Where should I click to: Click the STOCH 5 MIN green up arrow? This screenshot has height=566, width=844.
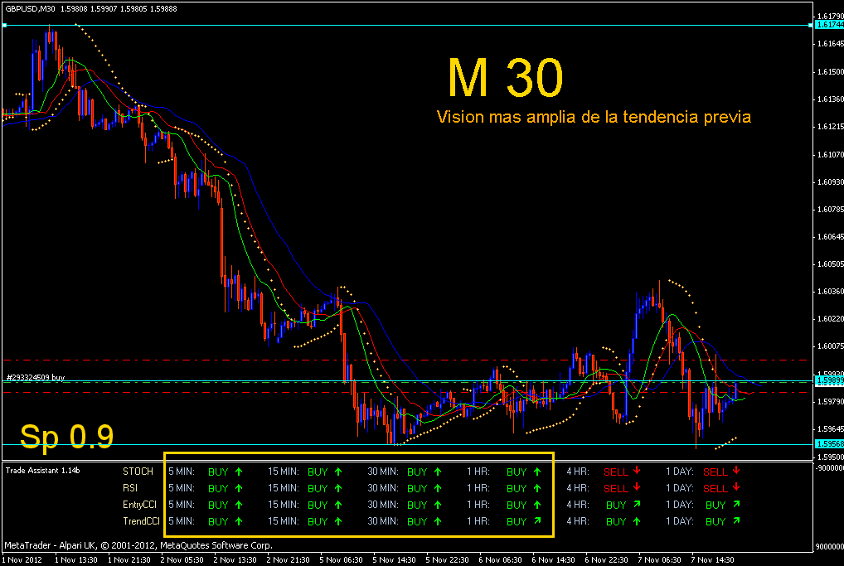pos(239,472)
